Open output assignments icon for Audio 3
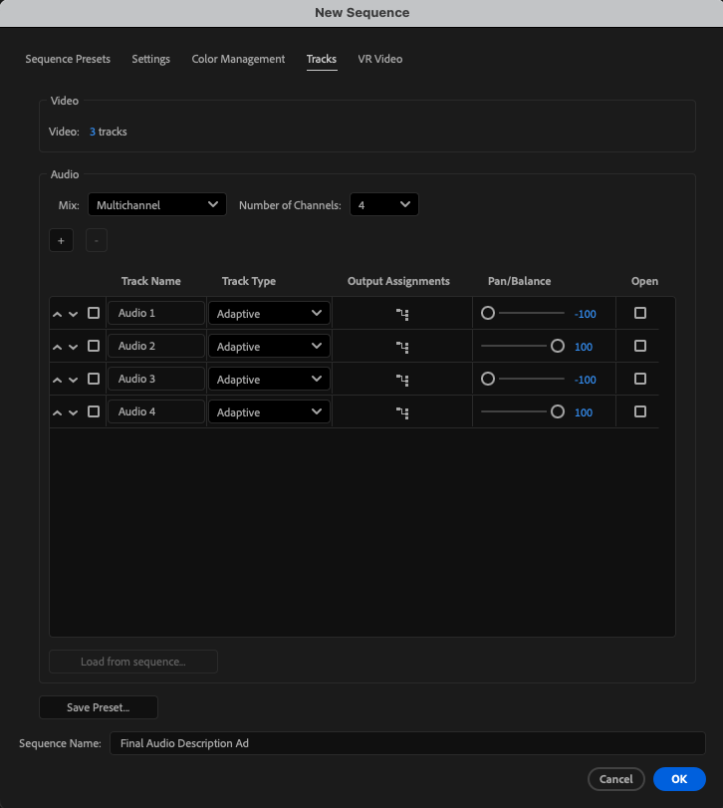This screenshot has height=808, width=723. 402,380
